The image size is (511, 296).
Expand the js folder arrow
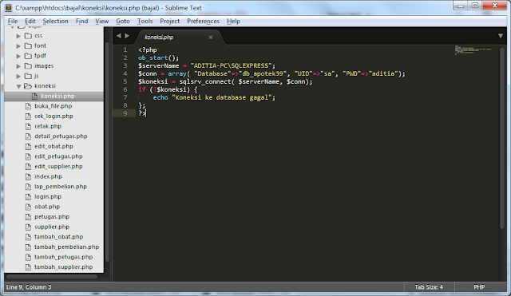(x=18, y=77)
